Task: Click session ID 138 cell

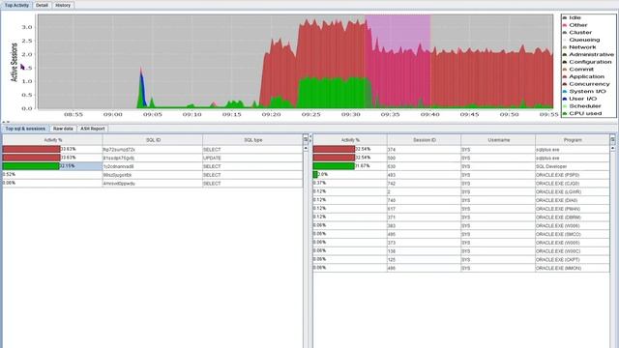Action: (x=424, y=251)
